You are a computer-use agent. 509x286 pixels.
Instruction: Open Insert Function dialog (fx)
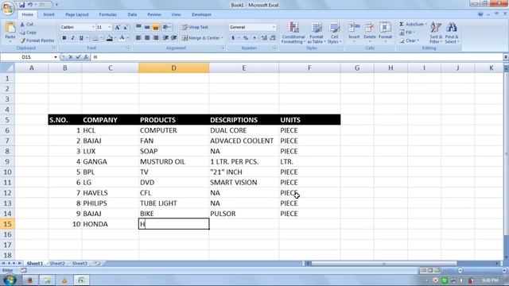click(x=86, y=57)
